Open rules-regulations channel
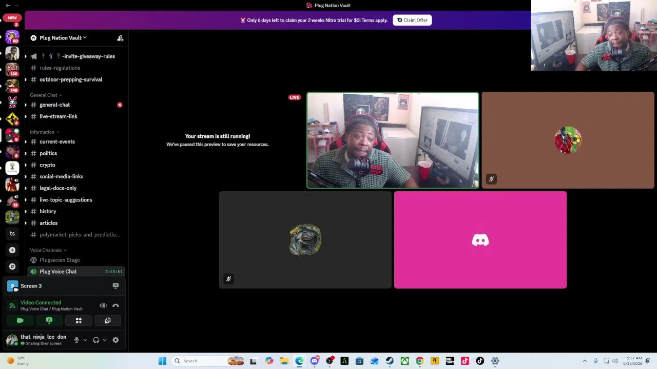 (76, 68)
